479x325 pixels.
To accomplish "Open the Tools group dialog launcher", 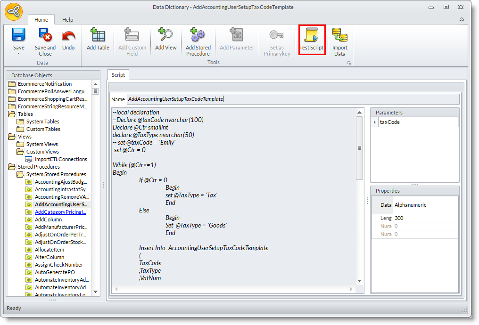I will pos(349,63).
